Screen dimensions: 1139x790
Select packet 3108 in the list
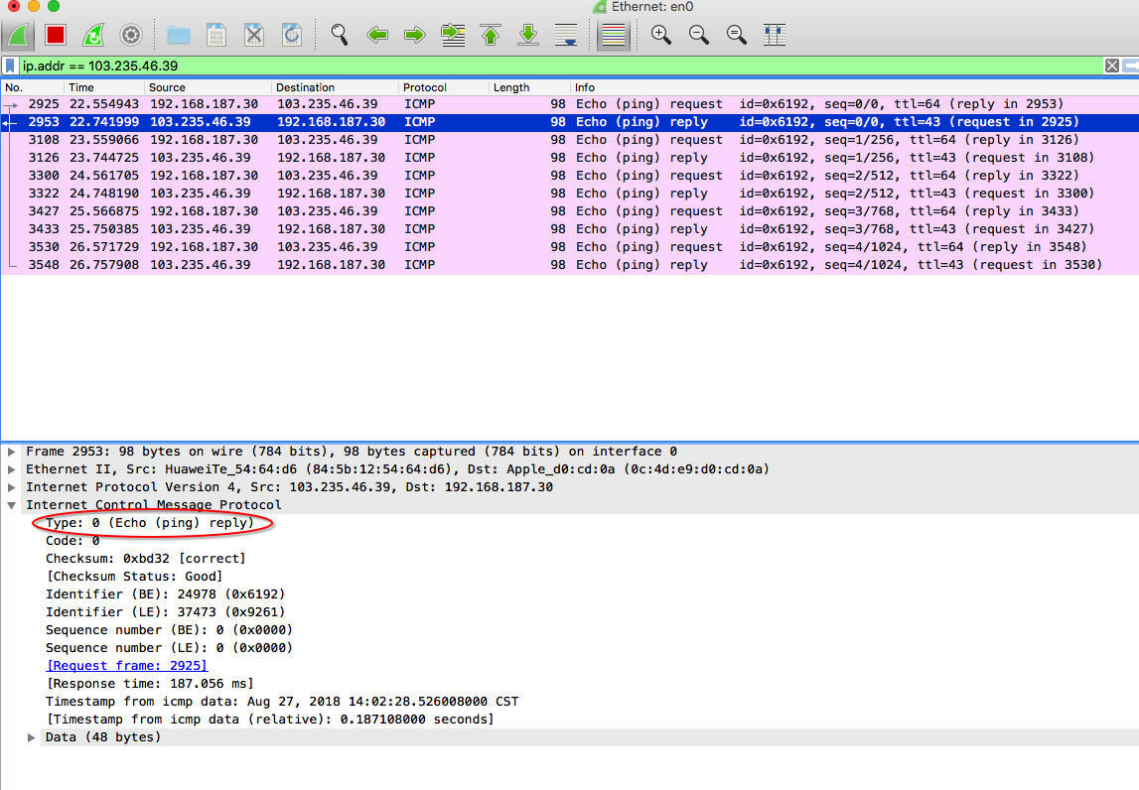(570, 139)
